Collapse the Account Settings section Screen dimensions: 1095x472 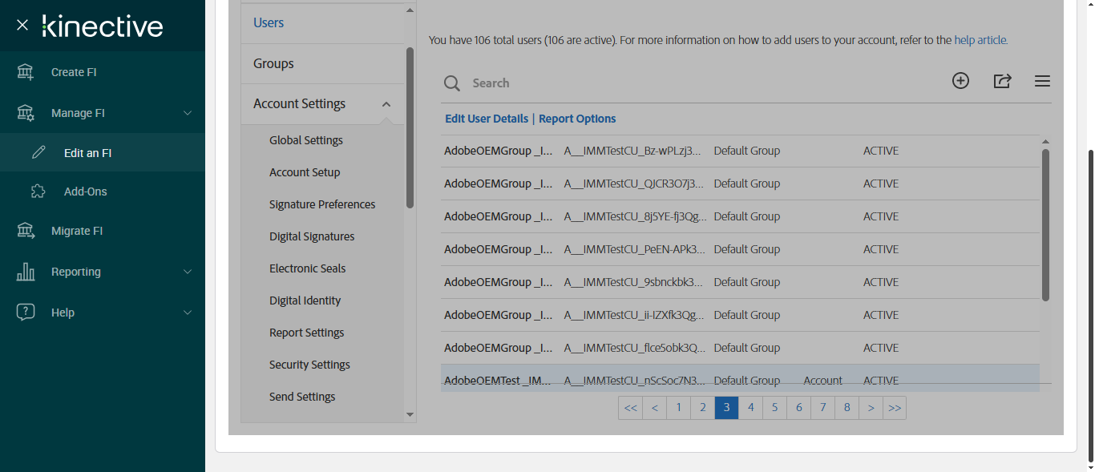pos(386,104)
